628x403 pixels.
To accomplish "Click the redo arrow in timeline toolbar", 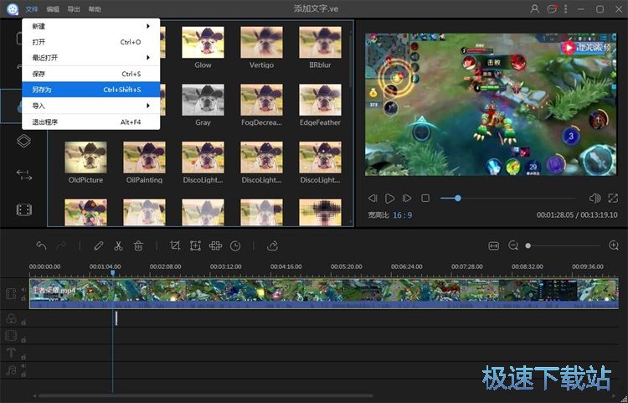I will [x=61, y=245].
